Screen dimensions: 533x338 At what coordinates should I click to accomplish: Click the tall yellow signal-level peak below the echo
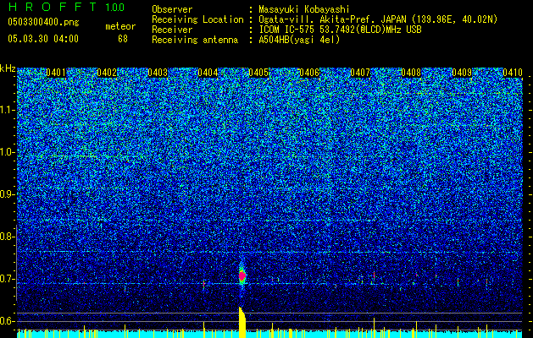tap(242, 323)
